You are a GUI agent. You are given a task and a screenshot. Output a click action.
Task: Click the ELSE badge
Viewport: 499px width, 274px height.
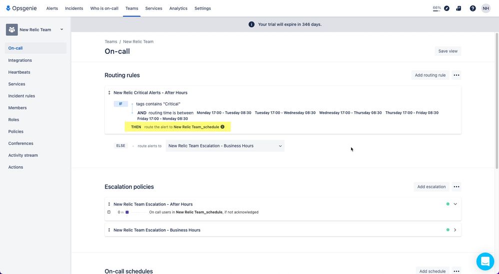point(120,146)
